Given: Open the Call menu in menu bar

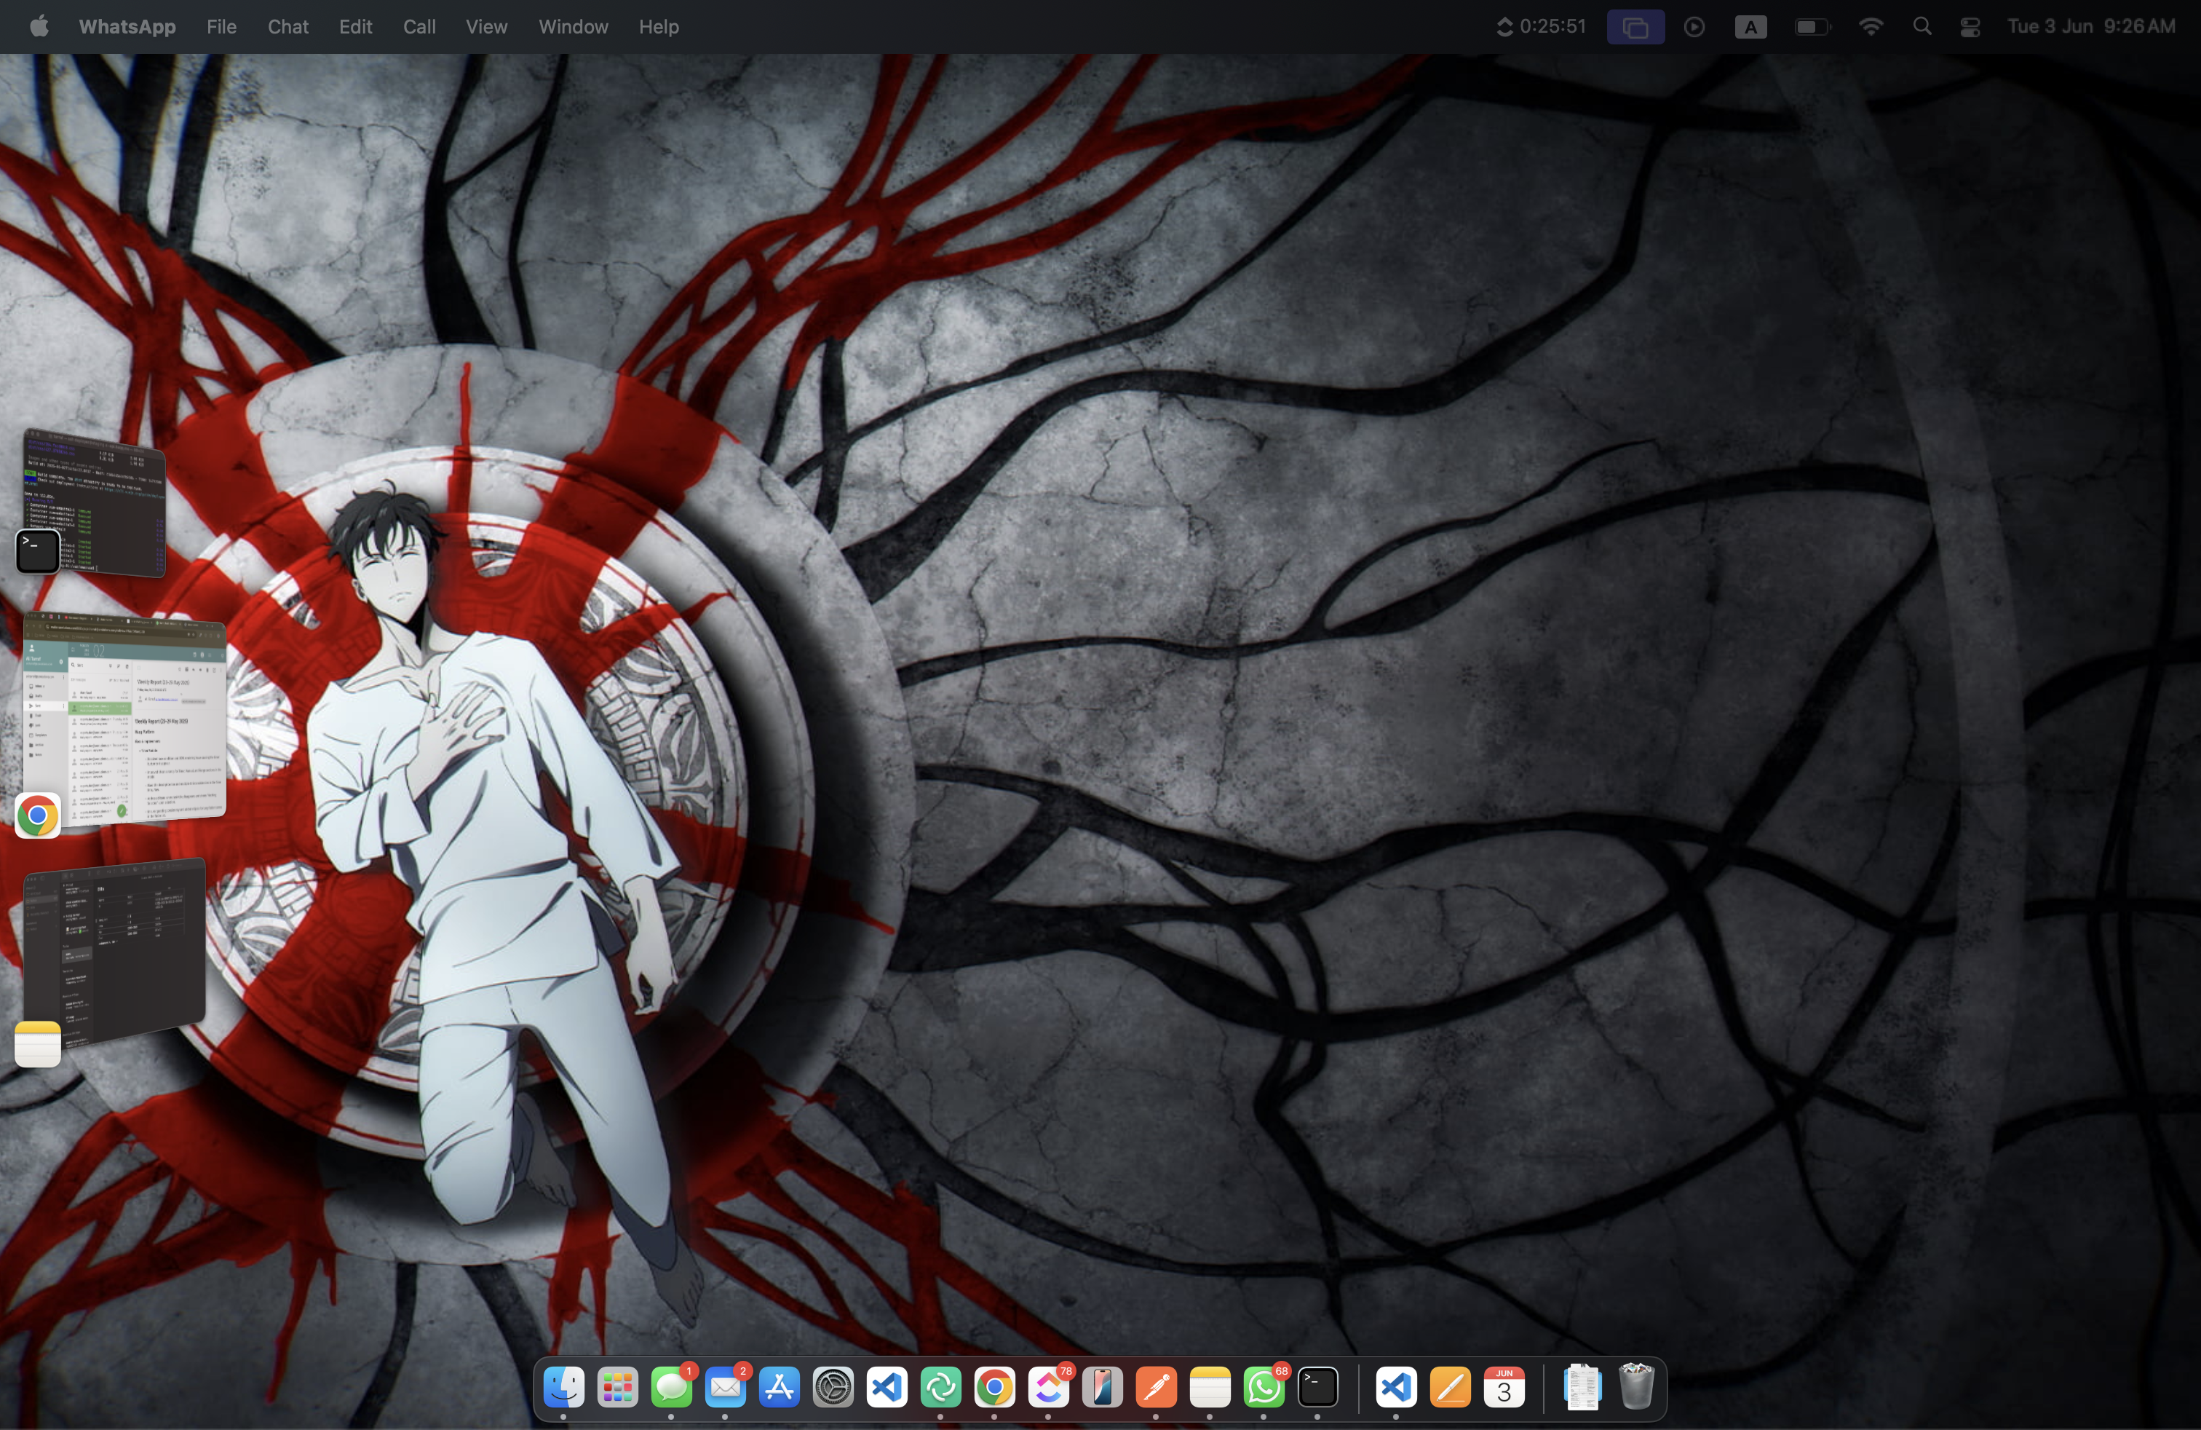Looking at the screenshot, I should tap(419, 27).
